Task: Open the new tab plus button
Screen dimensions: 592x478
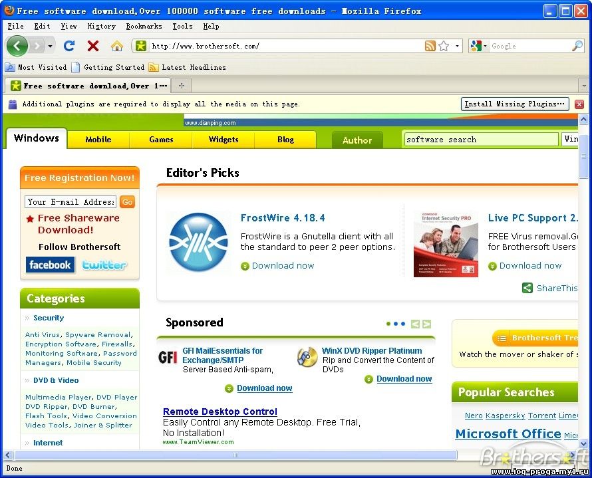Action: click(x=181, y=85)
